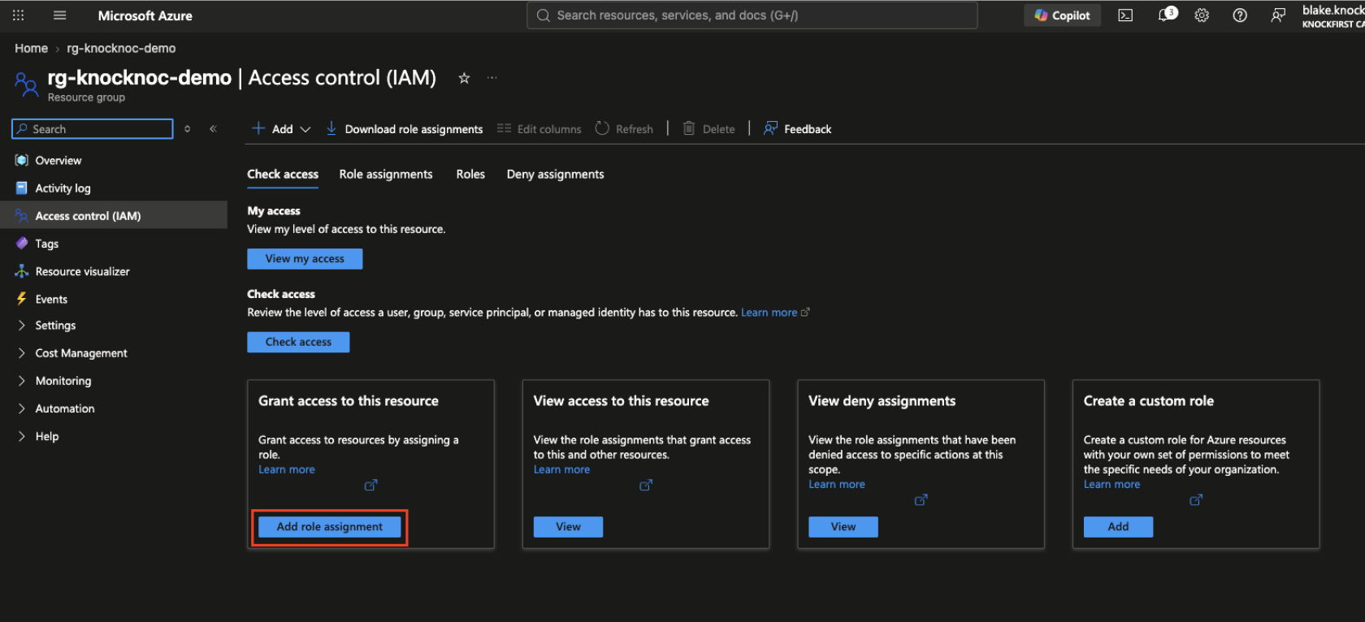Open external link icon in deny assignments card
This screenshot has height=622, width=1365.
click(x=921, y=500)
